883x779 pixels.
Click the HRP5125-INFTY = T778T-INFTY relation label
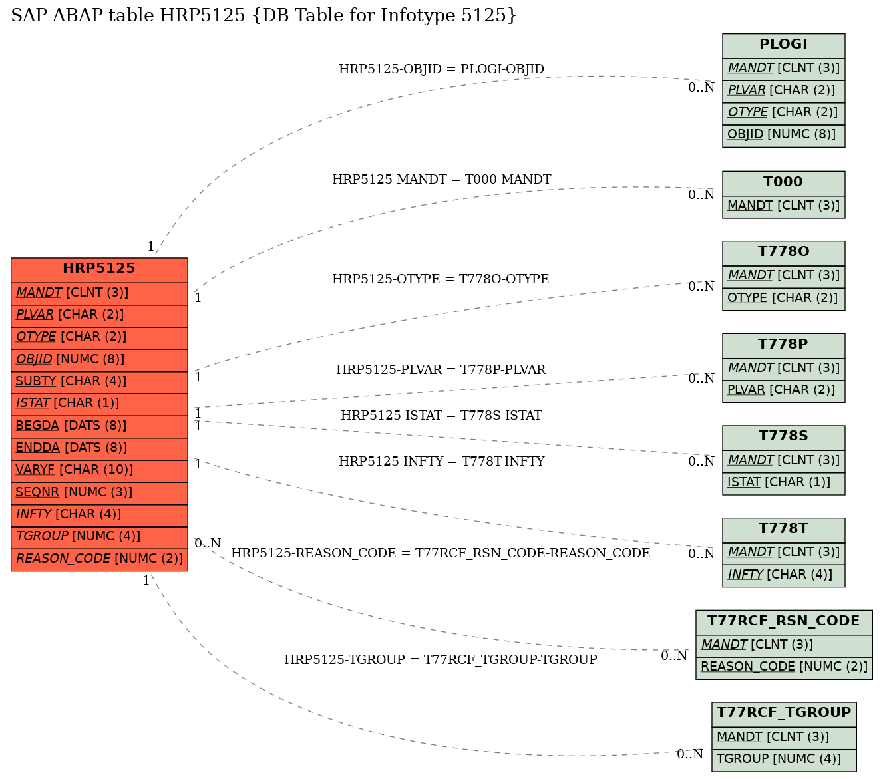click(x=441, y=461)
